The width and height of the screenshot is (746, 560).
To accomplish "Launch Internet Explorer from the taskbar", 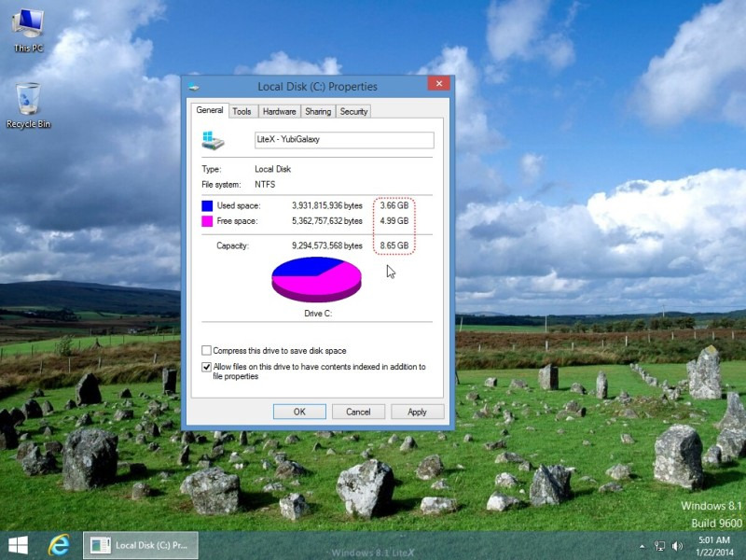I will (x=59, y=545).
